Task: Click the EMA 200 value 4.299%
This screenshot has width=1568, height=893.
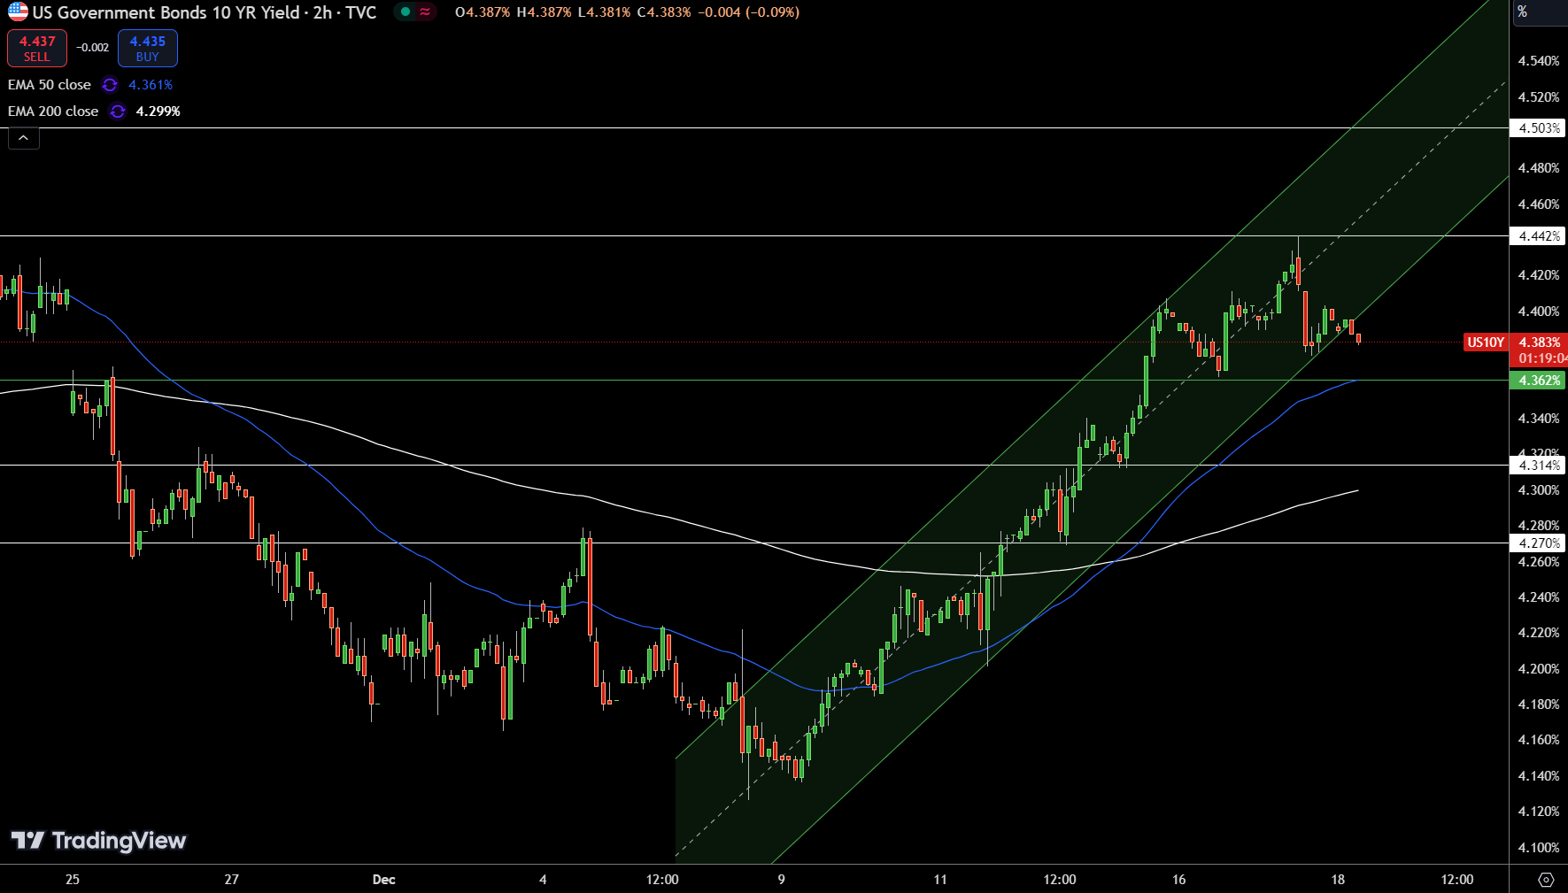Action: point(158,112)
